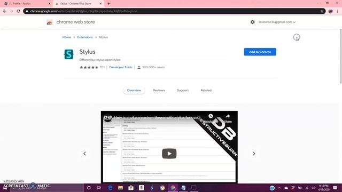Image resolution: width=342 pixels, height=192 pixels.
Task: Bookmark this page with the star icon
Action: click(322, 11)
